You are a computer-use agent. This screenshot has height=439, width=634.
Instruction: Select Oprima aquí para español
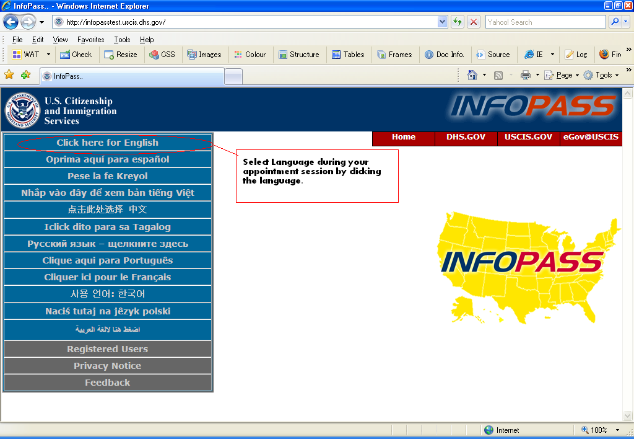(x=108, y=159)
